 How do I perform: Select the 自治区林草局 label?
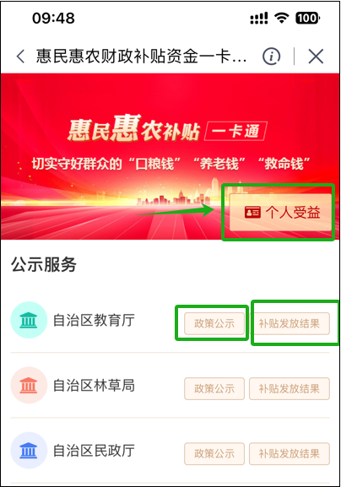coord(94,386)
